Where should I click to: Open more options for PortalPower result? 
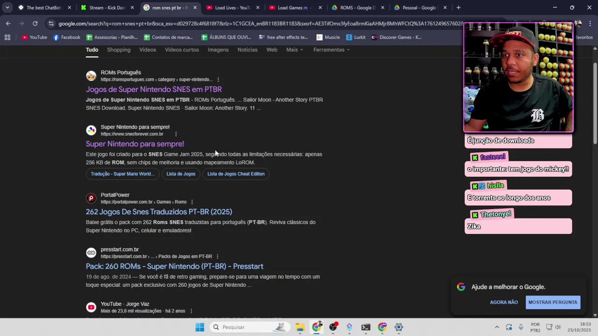pos(192,202)
